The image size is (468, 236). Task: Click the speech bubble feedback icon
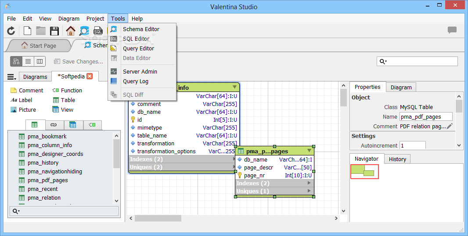click(x=452, y=30)
